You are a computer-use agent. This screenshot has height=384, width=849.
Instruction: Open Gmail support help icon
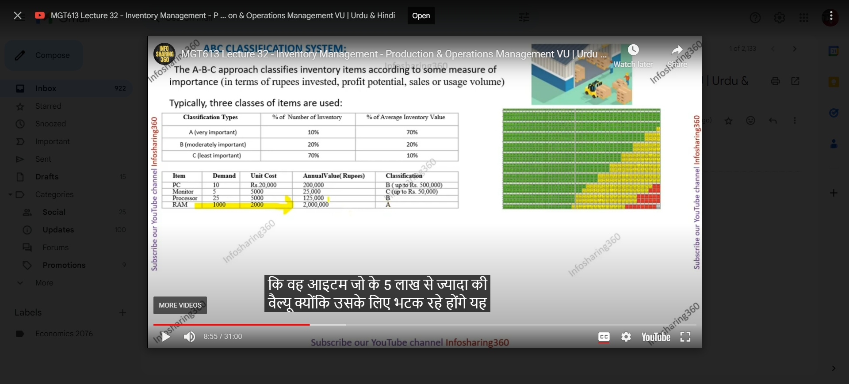(755, 18)
